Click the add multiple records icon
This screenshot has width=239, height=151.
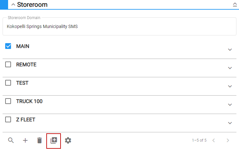coord(54,140)
